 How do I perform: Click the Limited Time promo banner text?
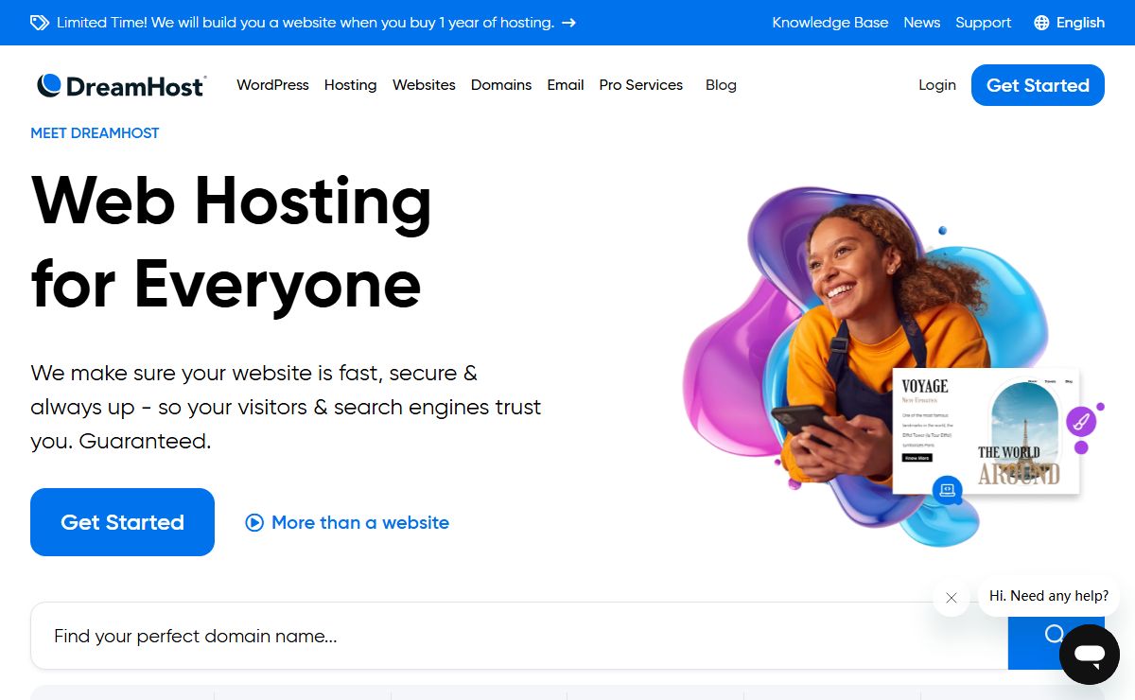point(306,23)
